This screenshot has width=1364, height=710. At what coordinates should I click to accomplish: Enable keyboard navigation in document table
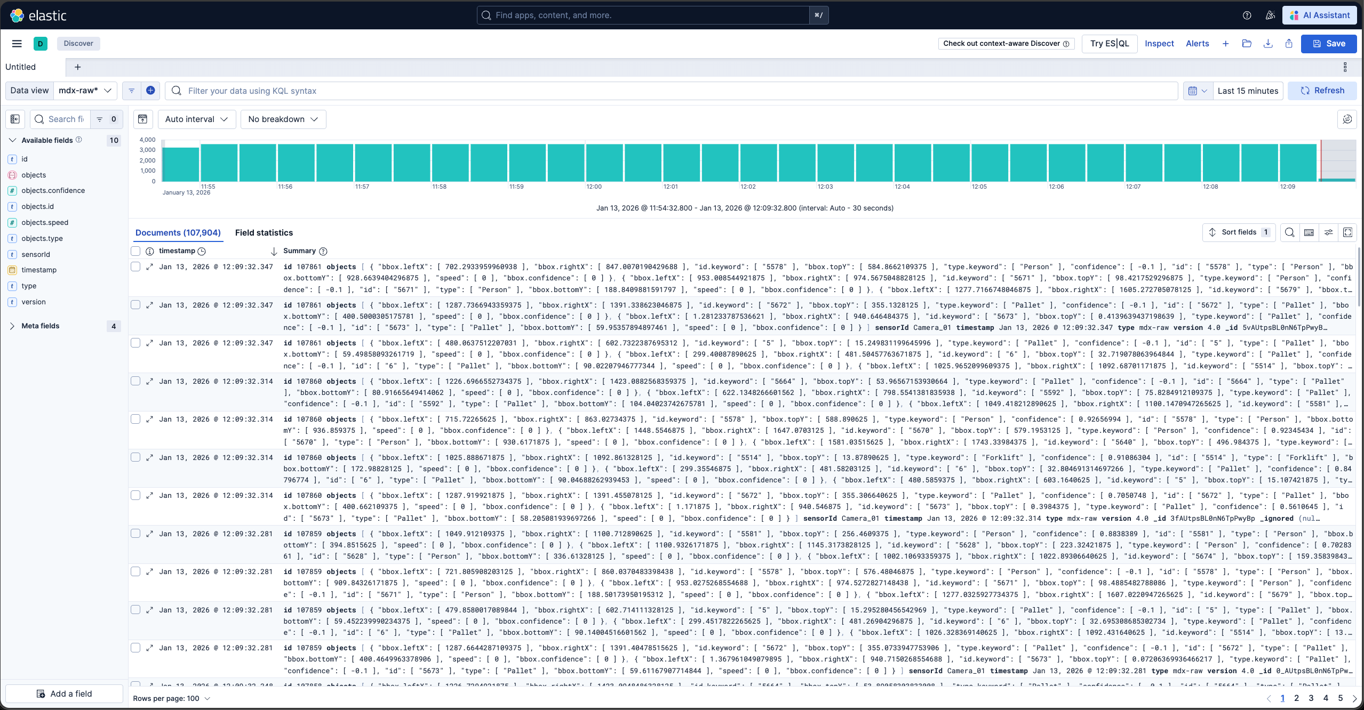[x=1309, y=232]
